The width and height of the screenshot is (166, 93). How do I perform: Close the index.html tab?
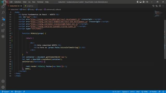[x=21, y=6]
